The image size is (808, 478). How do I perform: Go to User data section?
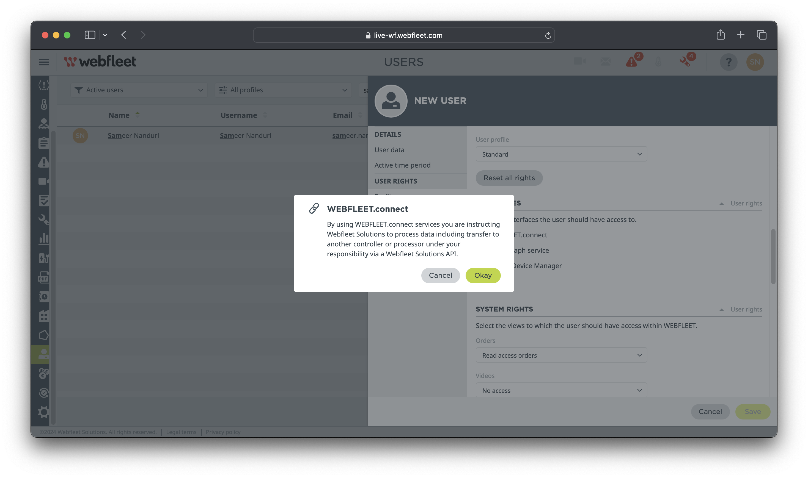[389, 150]
